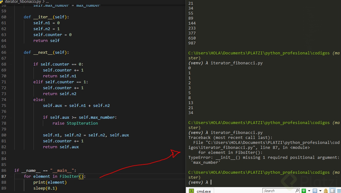This screenshot has width=341, height=193.
Task: Click 'if self.aux >= self.max_number:' line
Action: 80,117
